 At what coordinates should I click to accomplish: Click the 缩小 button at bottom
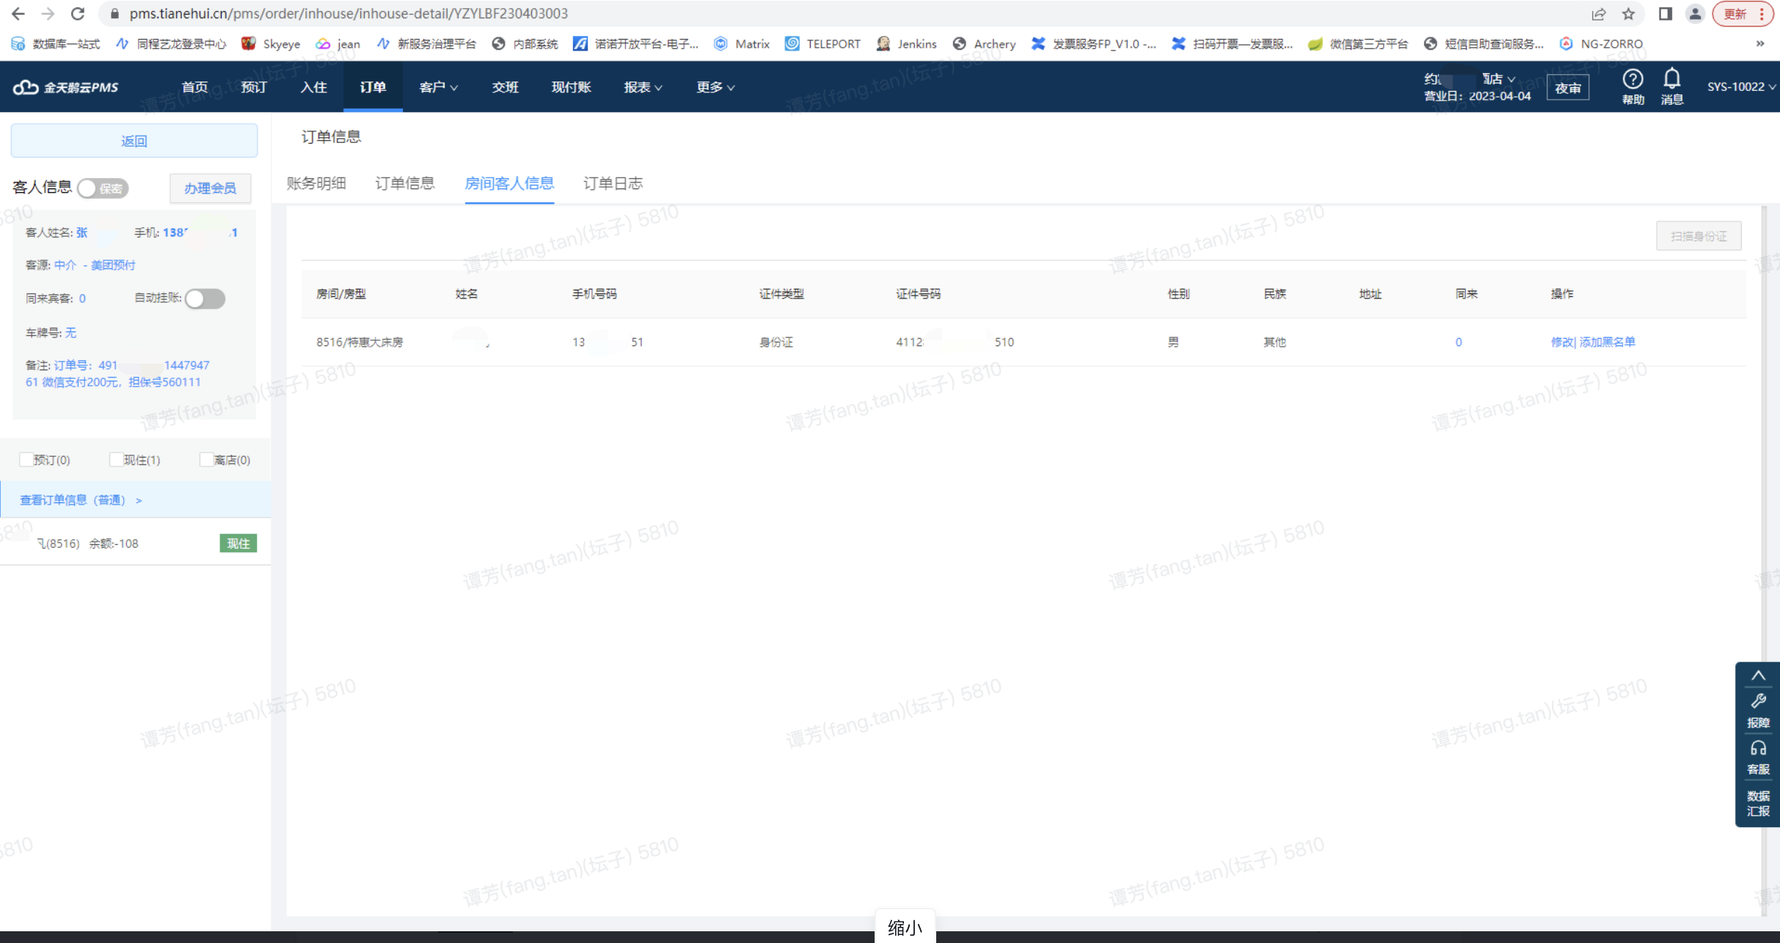coord(905,927)
